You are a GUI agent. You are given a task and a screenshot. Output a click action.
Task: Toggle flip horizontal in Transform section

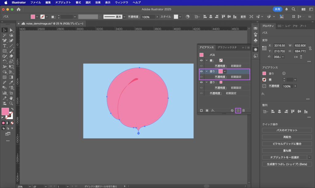(x=296, y=57)
